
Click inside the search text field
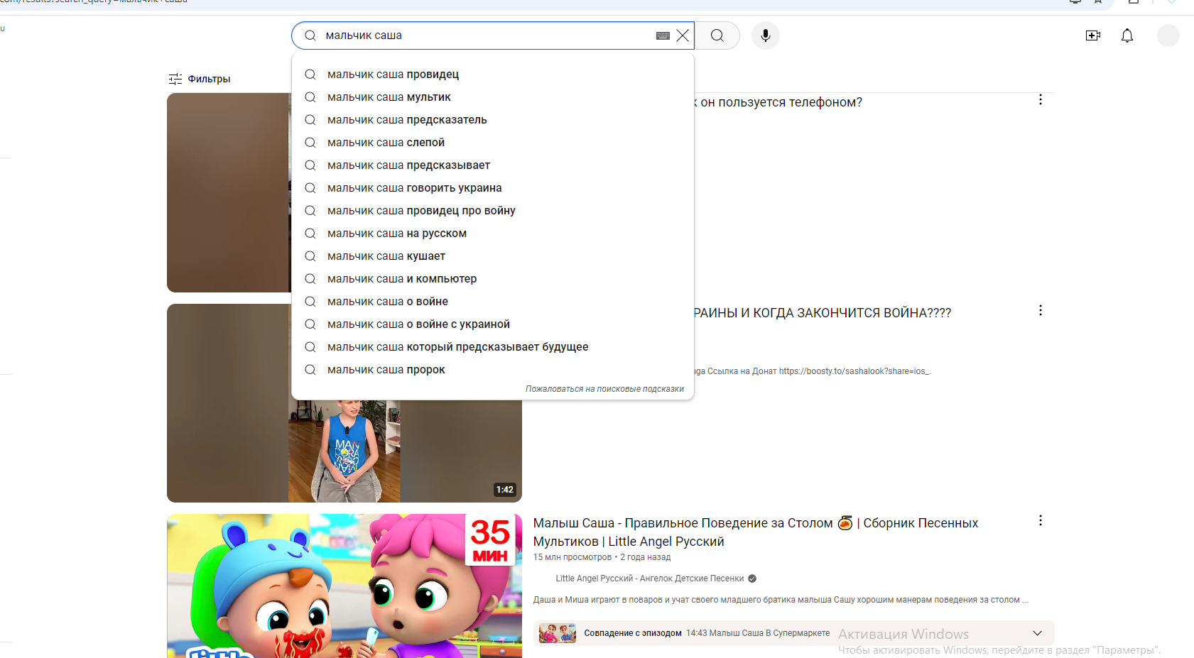click(x=483, y=35)
